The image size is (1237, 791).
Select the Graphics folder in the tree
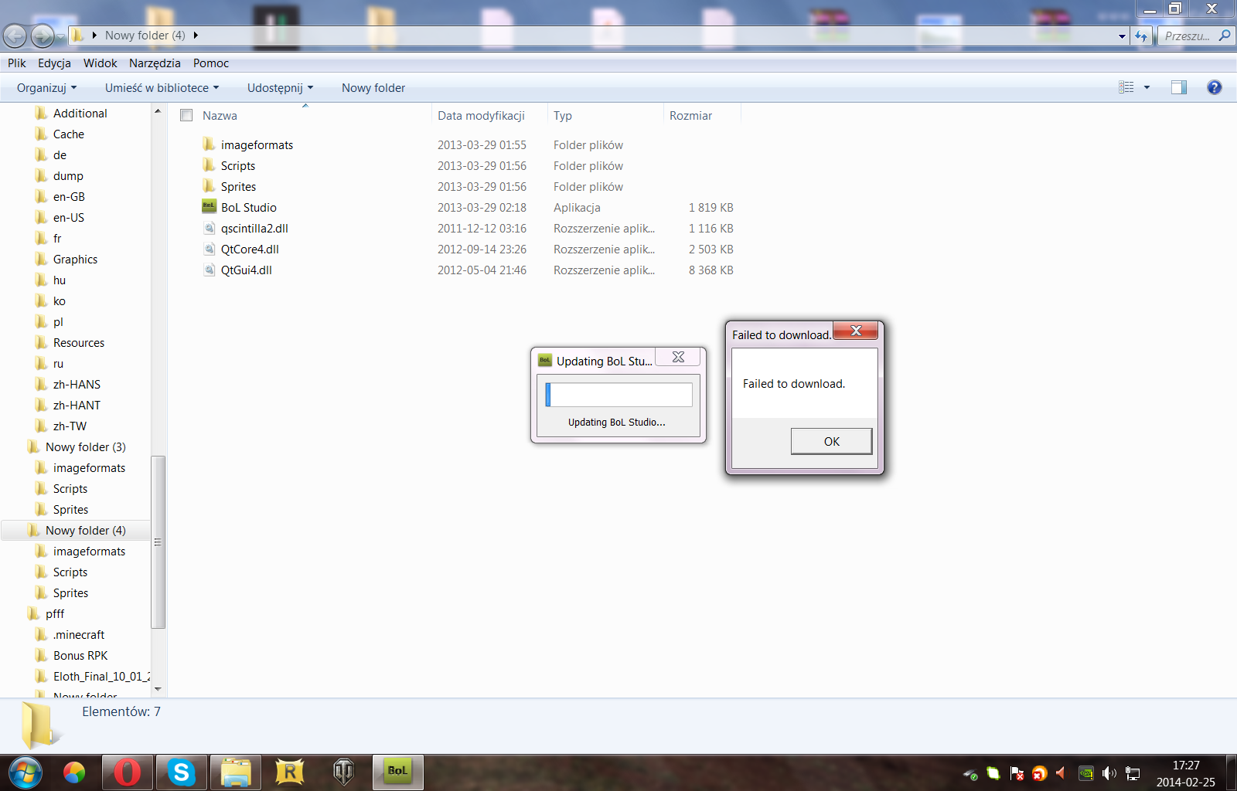tap(75, 260)
